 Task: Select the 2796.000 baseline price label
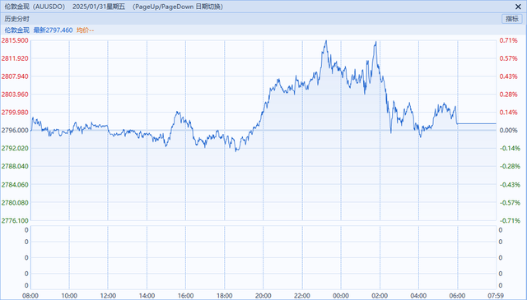pos(15,130)
